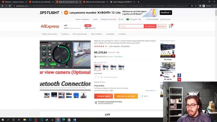Share product on Pinterest

(179, 80)
